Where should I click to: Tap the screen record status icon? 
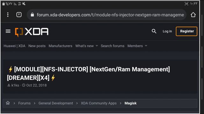click(186, 4)
